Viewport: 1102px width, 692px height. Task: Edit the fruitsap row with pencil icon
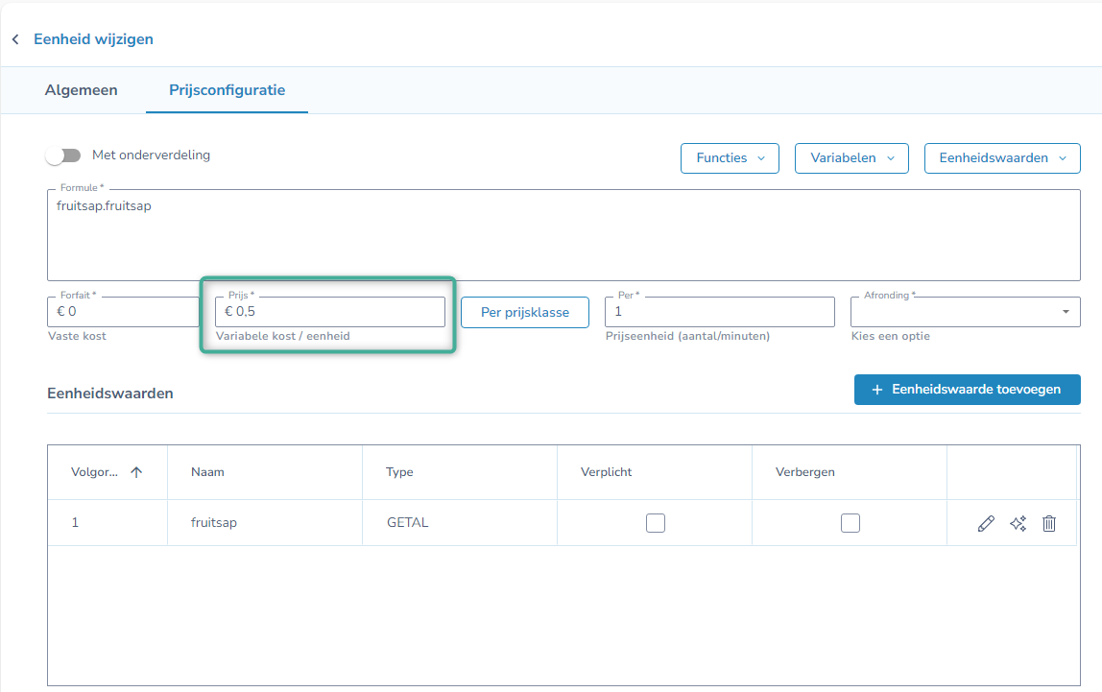coord(986,523)
